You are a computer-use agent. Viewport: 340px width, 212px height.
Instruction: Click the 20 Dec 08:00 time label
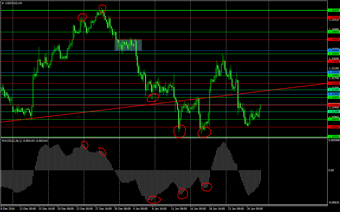point(66,209)
